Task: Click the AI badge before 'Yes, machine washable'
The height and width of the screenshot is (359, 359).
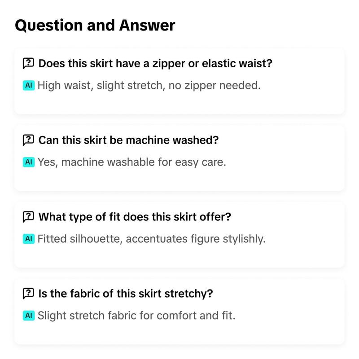Action: click(29, 162)
